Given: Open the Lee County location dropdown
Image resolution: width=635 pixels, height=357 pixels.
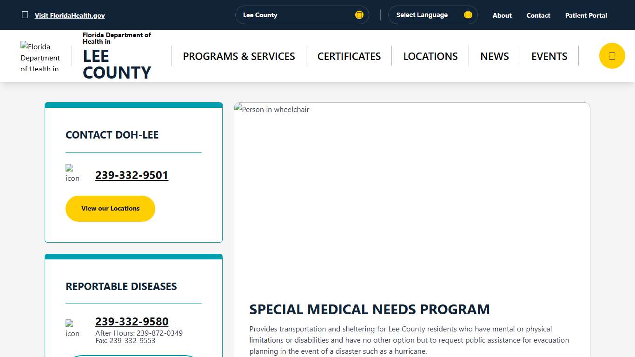Looking at the screenshot, I should click(302, 14).
